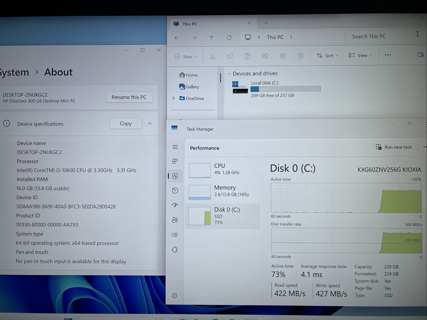
Task: Expand the OneDrive tree node
Action: pyautogui.click(x=173, y=98)
